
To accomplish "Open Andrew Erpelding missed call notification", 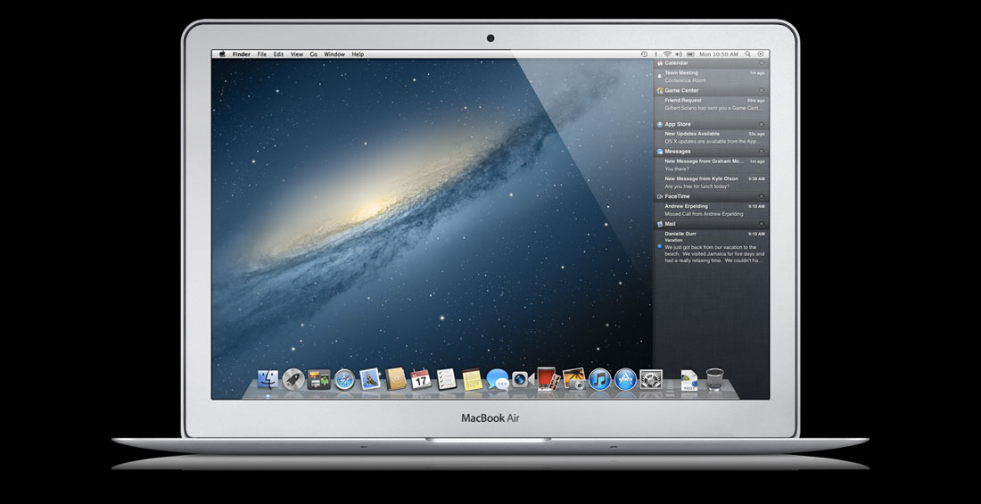I will [x=712, y=210].
